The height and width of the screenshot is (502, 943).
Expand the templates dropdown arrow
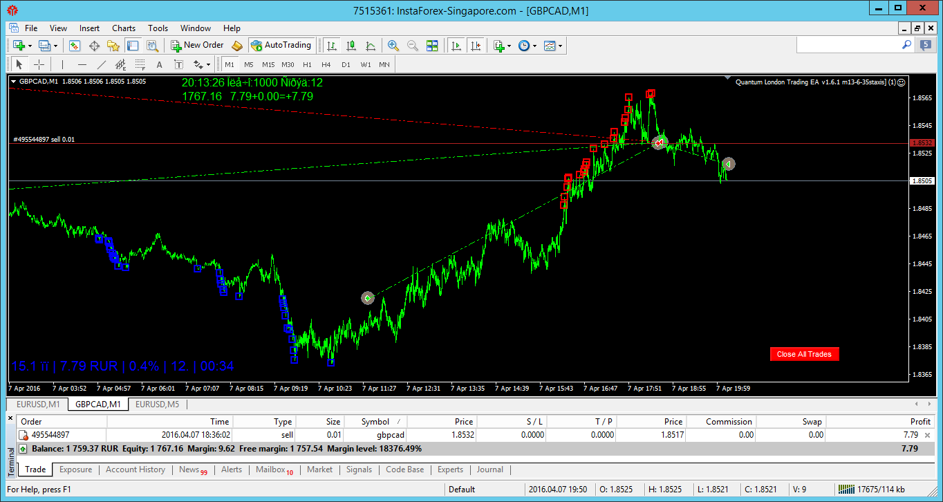pyautogui.click(x=561, y=46)
